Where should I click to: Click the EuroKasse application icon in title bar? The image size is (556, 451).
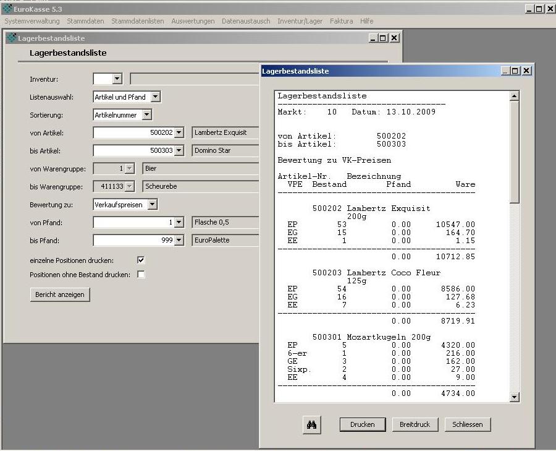pos(7,9)
